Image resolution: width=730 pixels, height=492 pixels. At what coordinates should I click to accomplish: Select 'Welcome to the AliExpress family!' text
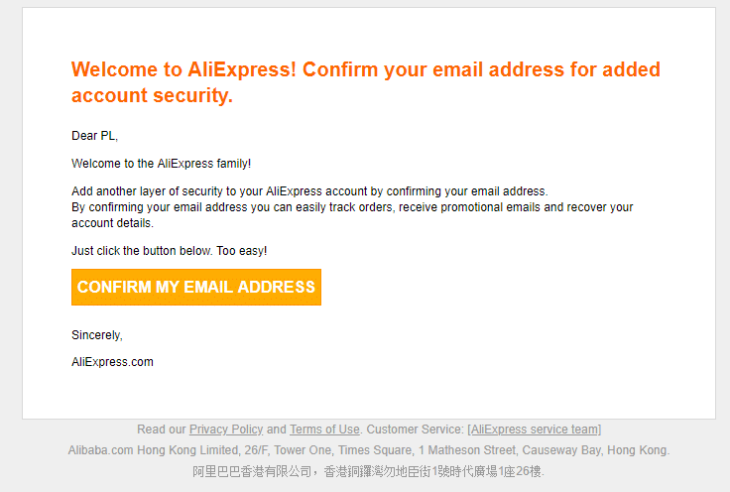pos(161,164)
